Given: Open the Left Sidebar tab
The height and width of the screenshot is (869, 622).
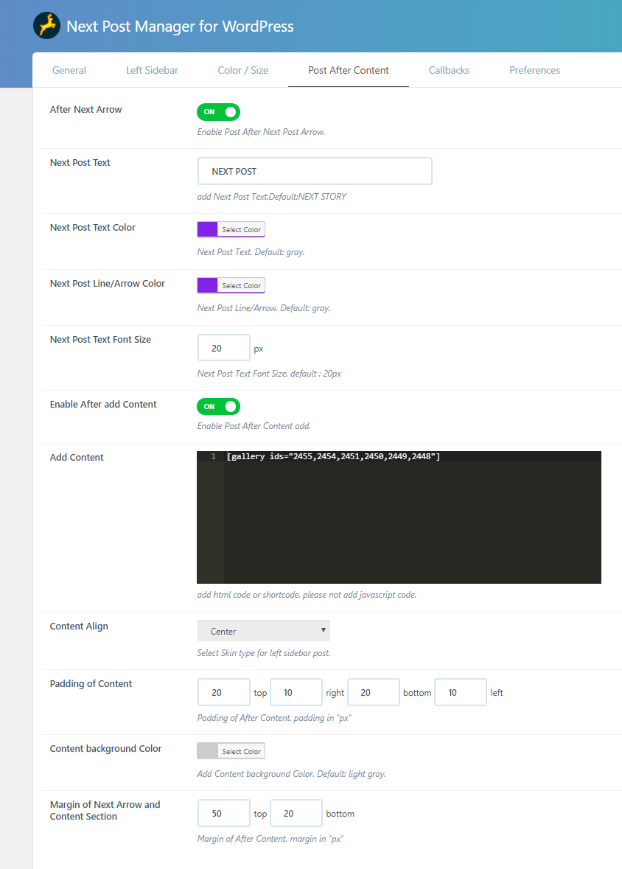Looking at the screenshot, I should [x=152, y=71].
